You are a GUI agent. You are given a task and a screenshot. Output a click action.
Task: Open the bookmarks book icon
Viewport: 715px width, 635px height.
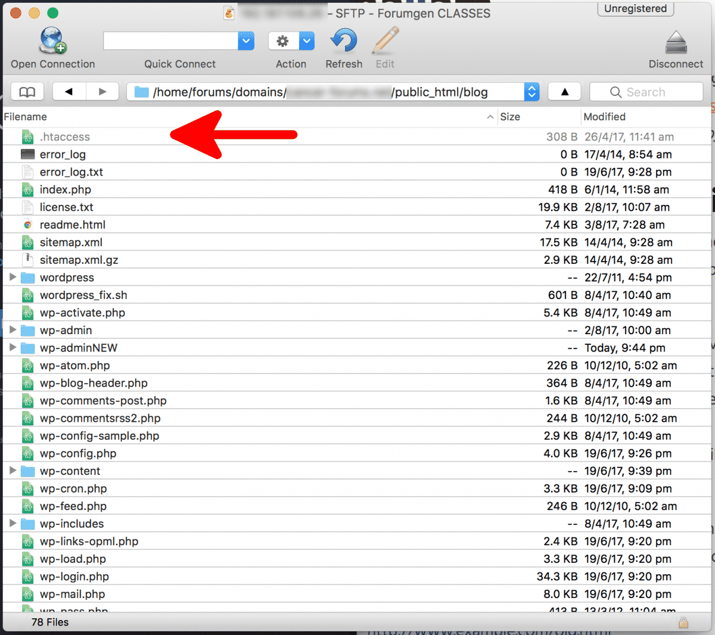click(27, 92)
